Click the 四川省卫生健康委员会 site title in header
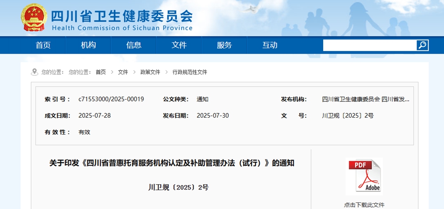 (x=122, y=16)
